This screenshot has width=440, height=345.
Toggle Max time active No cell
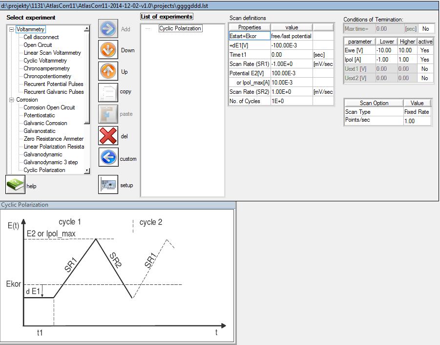pyautogui.click(x=426, y=29)
